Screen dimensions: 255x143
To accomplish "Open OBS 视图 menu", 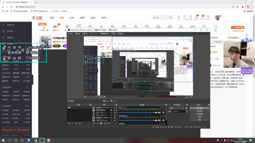I will (x=85, y=34).
